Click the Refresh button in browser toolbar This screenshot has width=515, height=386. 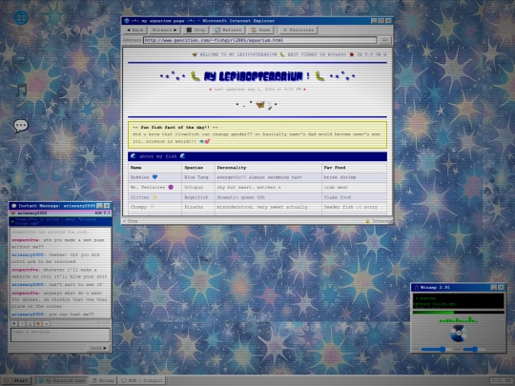(228, 30)
